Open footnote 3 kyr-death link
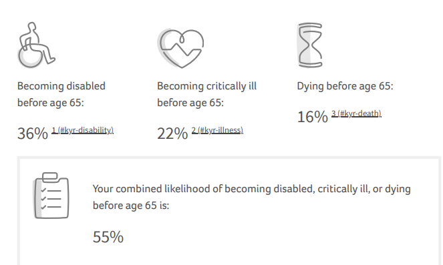This screenshot has width=443, height=265. [x=356, y=113]
